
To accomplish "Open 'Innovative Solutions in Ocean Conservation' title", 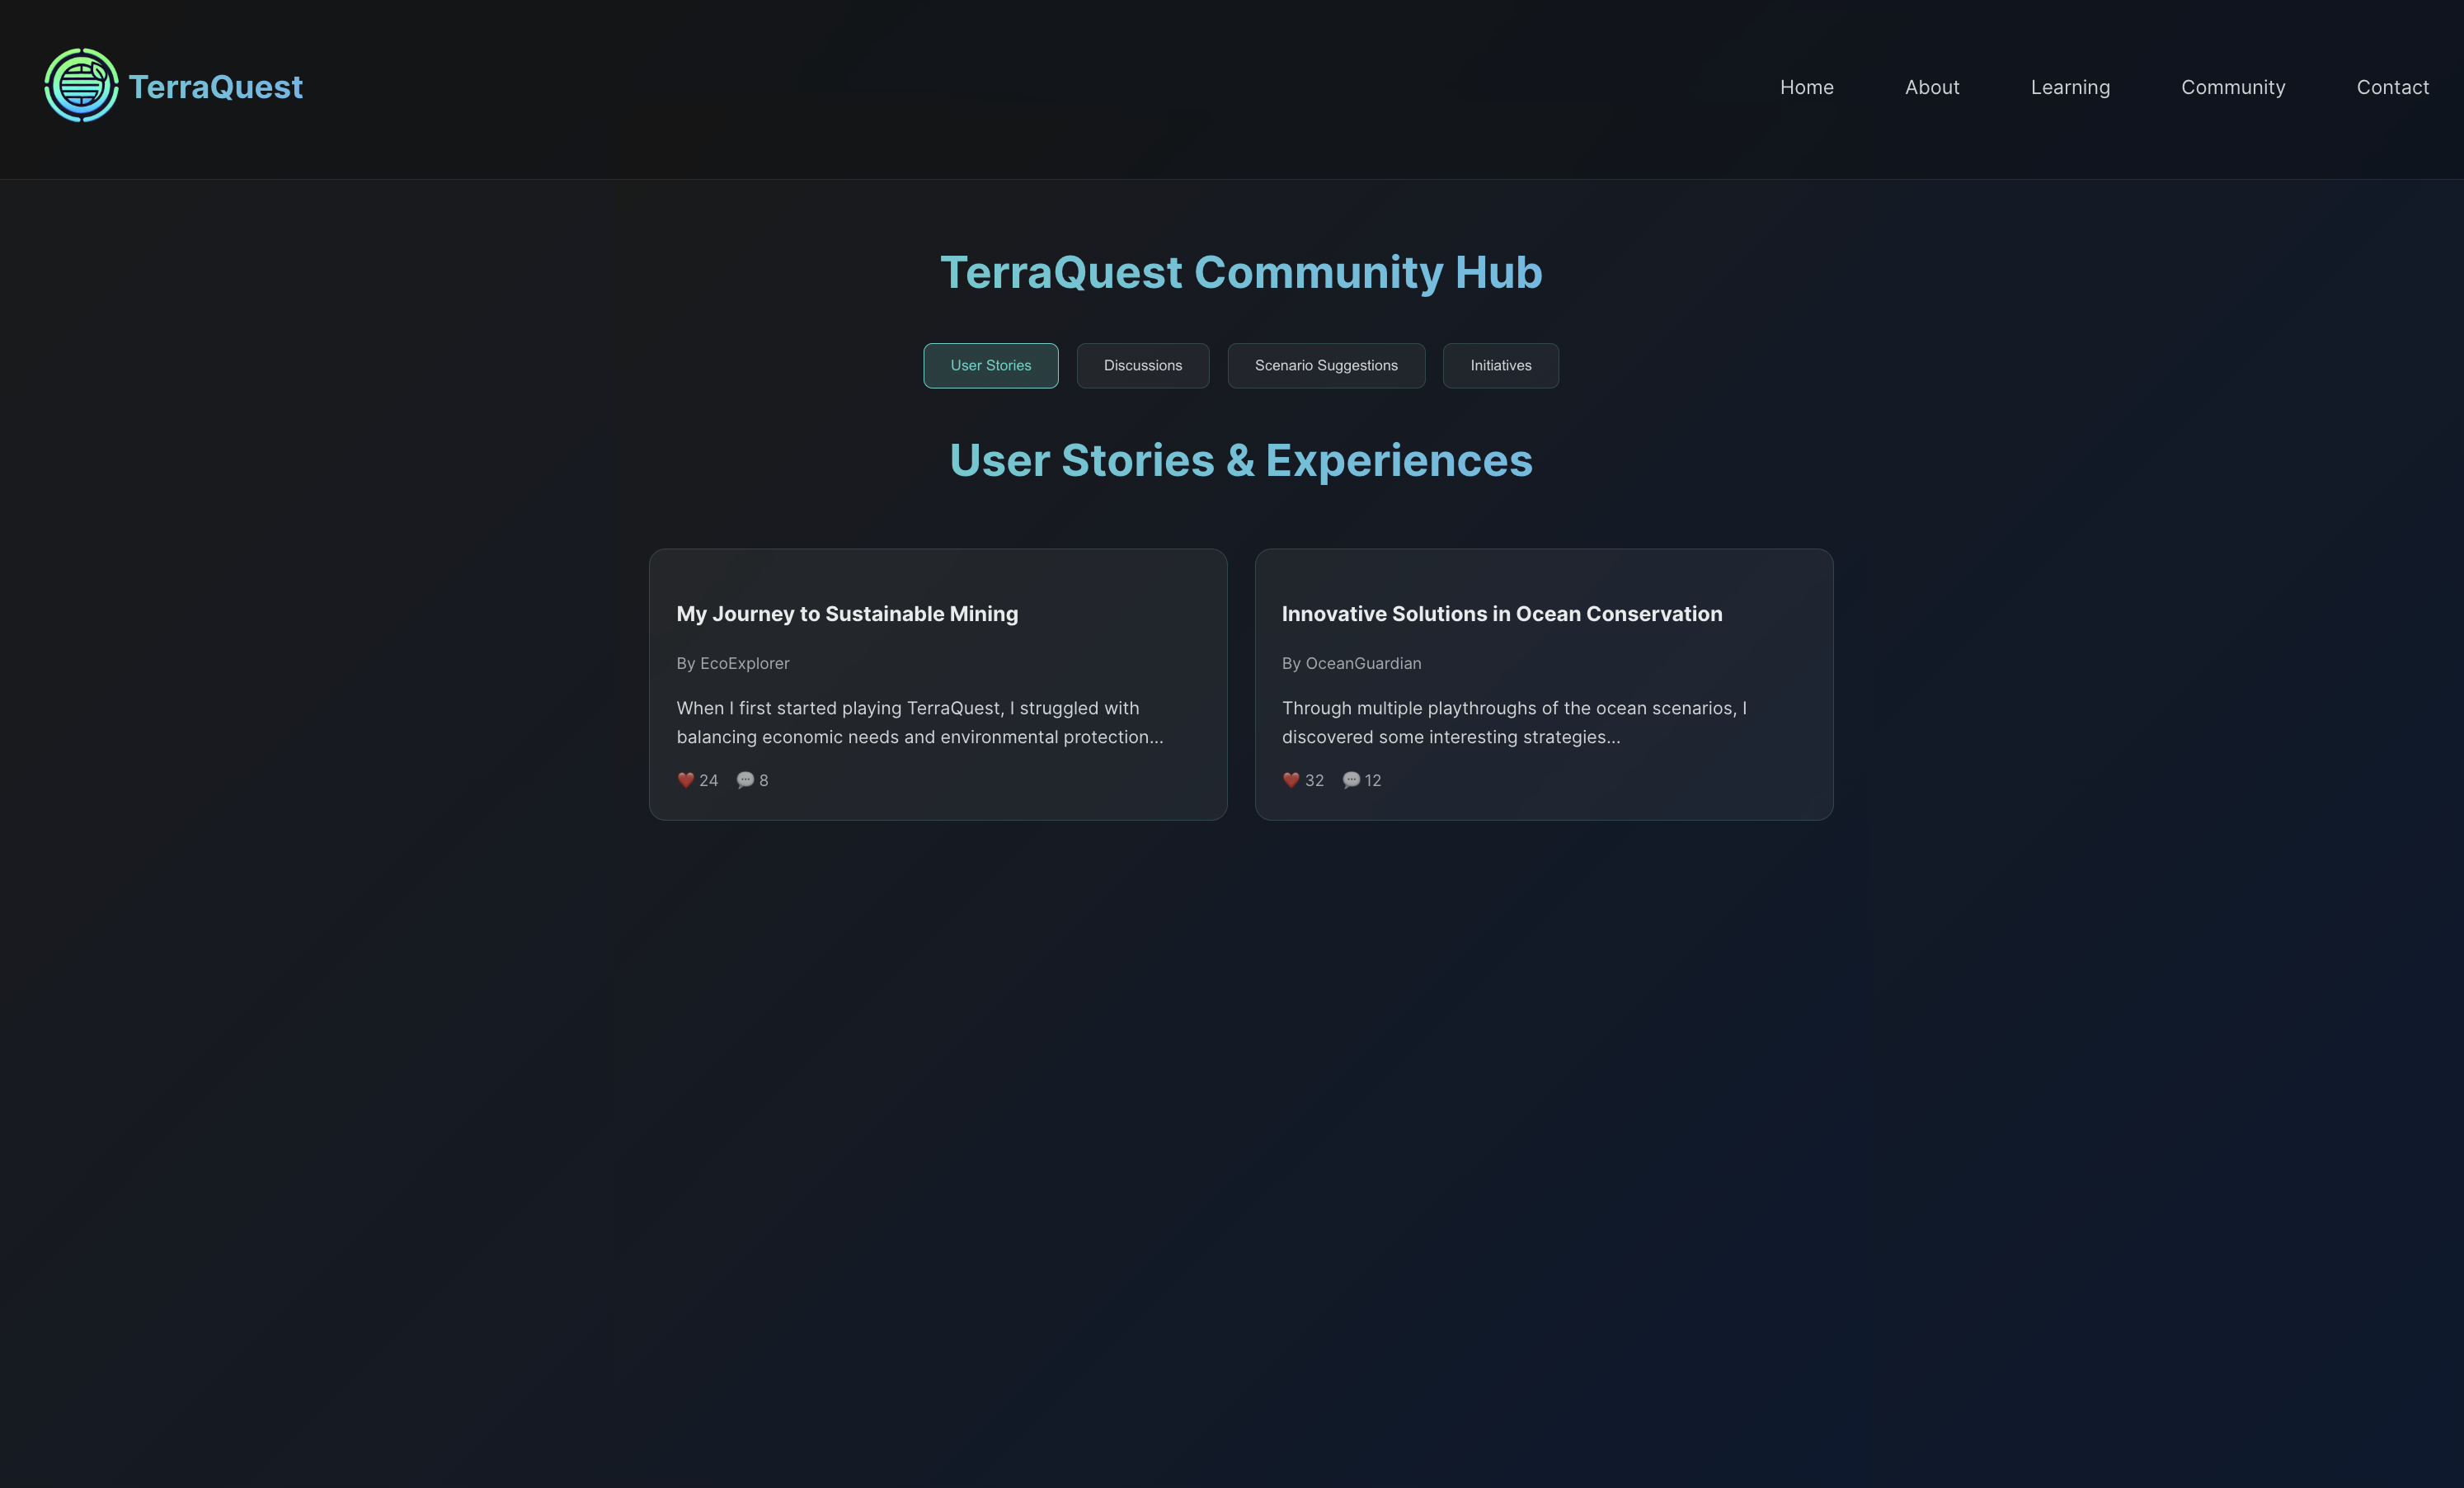I will pos(1502,614).
